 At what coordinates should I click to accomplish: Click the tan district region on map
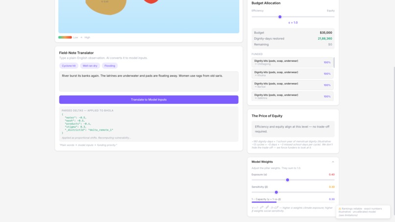point(106,6)
